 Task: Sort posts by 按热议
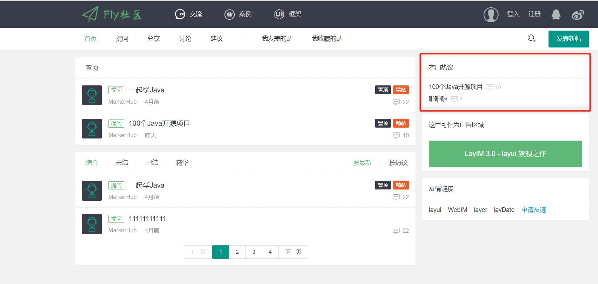point(399,163)
